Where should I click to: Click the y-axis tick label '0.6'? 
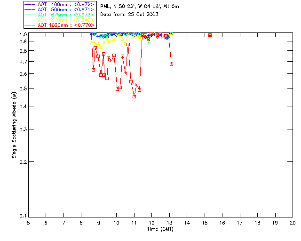click(23, 74)
